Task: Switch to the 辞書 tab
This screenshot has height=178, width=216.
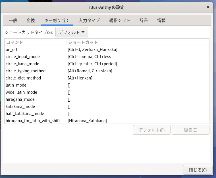Action: [x=144, y=21]
